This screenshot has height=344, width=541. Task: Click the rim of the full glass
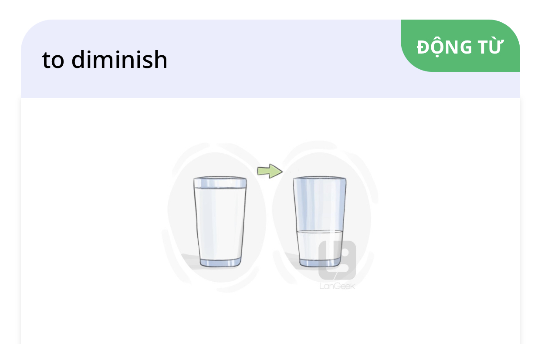(220, 179)
